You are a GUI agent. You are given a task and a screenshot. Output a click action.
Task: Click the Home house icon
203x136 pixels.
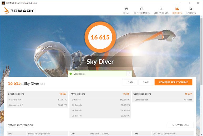coord(126,9)
